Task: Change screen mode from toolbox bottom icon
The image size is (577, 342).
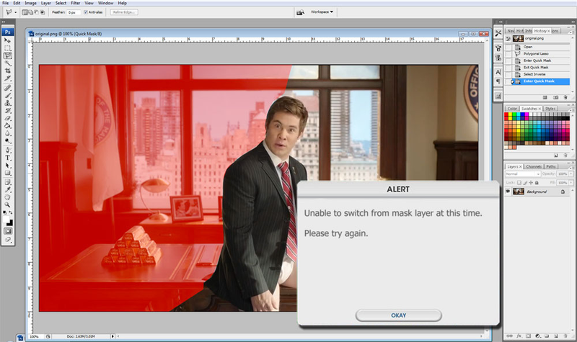Action: 8,240
